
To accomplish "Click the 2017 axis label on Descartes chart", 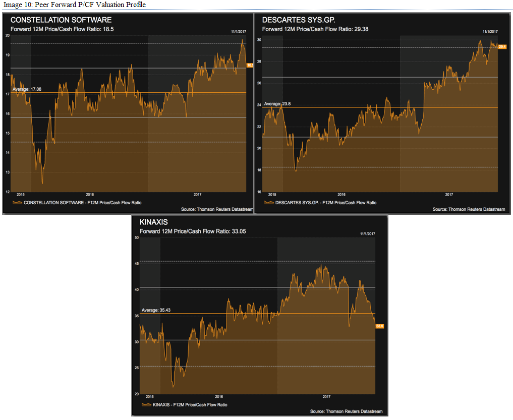I will [449, 195].
